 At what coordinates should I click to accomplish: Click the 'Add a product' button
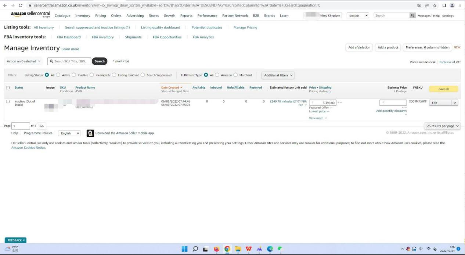tap(388, 47)
